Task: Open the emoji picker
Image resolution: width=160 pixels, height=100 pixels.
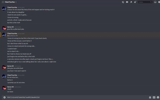Action: pos(158,97)
